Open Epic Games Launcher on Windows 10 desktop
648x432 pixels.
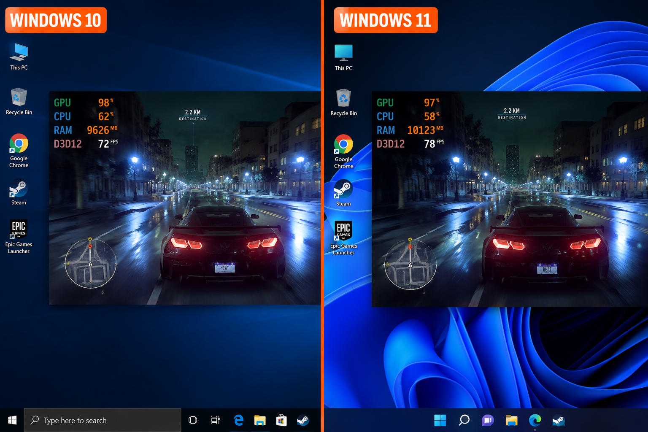pyautogui.click(x=19, y=236)
